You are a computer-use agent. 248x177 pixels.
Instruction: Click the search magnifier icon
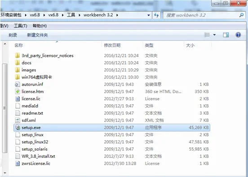(242, 15)
